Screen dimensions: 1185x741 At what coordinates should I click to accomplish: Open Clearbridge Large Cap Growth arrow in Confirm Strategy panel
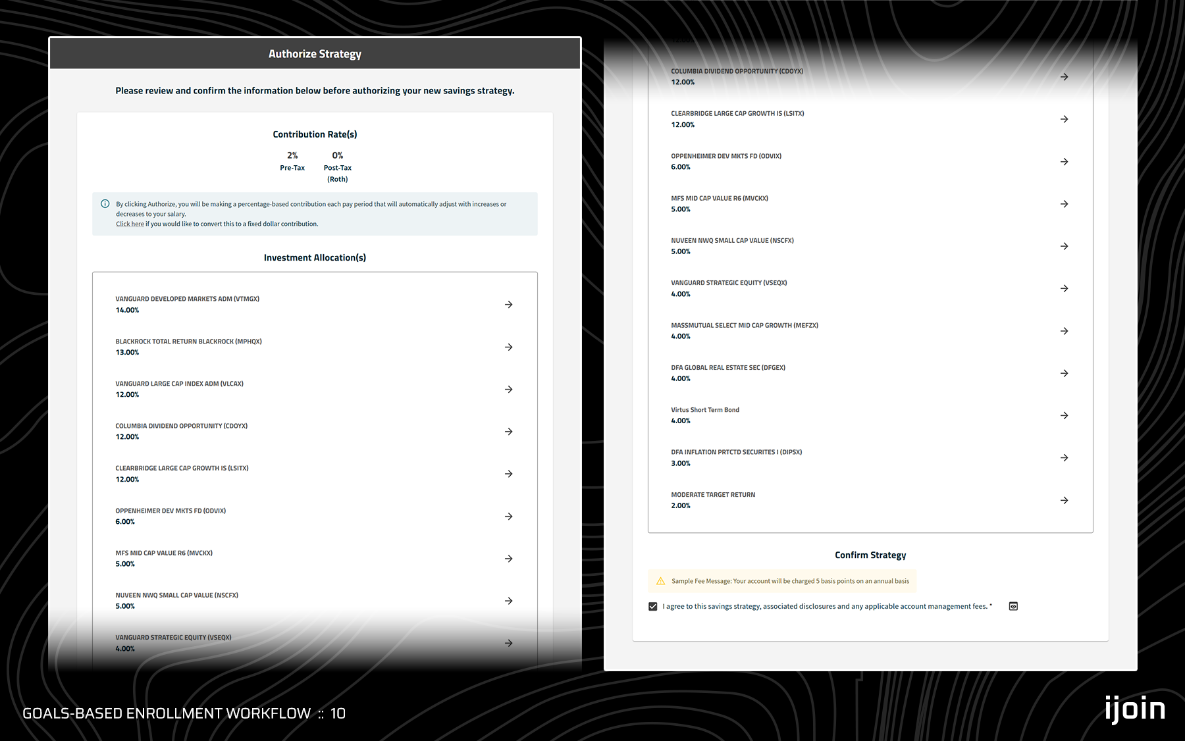1064,119
